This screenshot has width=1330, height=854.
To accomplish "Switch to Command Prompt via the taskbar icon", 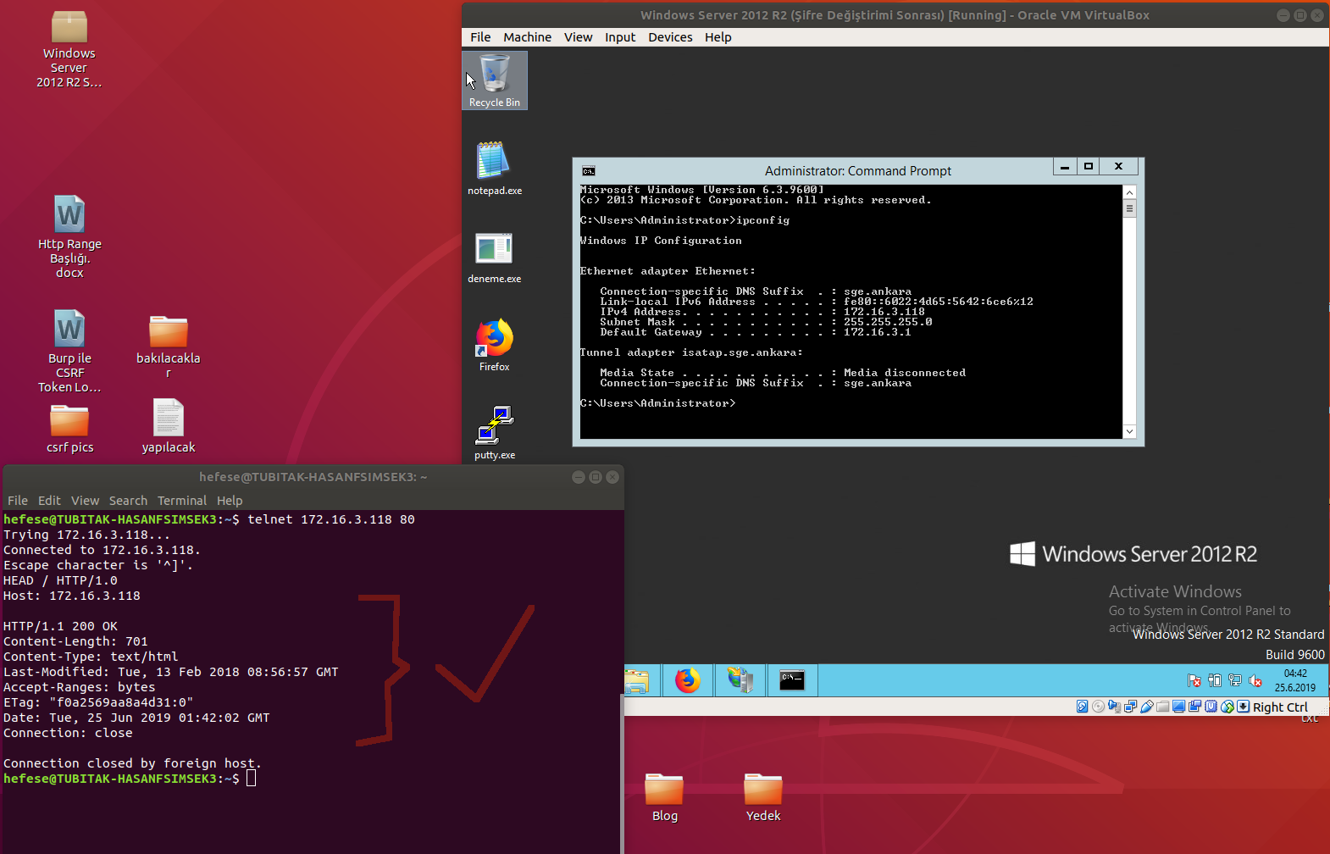I will tap(792, 680).
